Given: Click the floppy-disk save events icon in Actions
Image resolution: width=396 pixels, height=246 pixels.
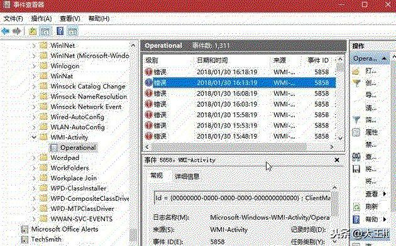Looking at the screenshot, I should [x=356, y=169].
